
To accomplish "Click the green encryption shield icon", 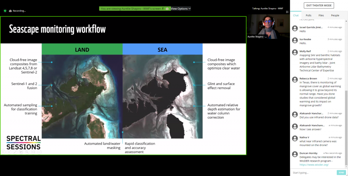I will point(5,11).
